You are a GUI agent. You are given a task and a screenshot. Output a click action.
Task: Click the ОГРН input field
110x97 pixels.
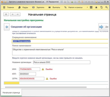click(x=32, y=79)
